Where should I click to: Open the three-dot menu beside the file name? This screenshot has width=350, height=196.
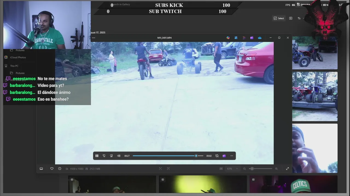tap(94, 38)
